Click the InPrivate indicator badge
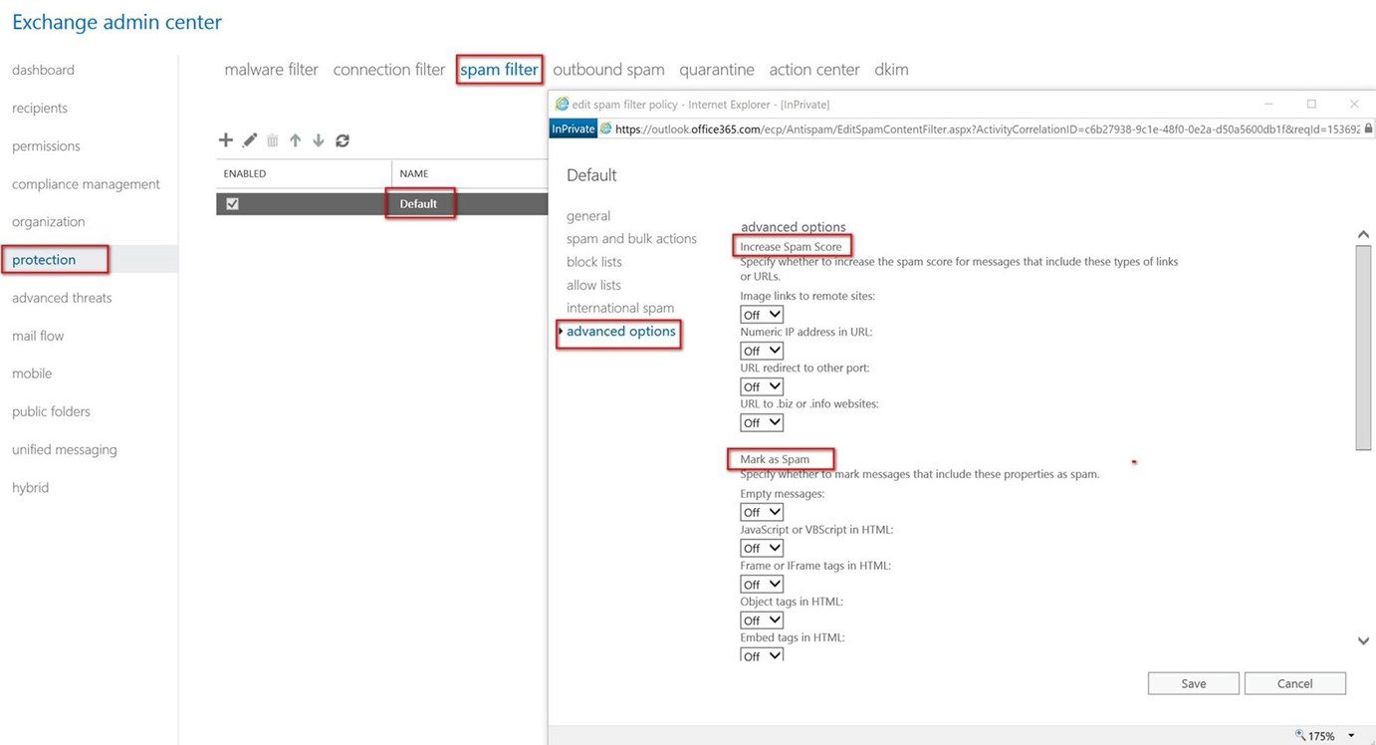Viewport: 1376px width, 745px height. pyautogui.click(x=573, y=128)
